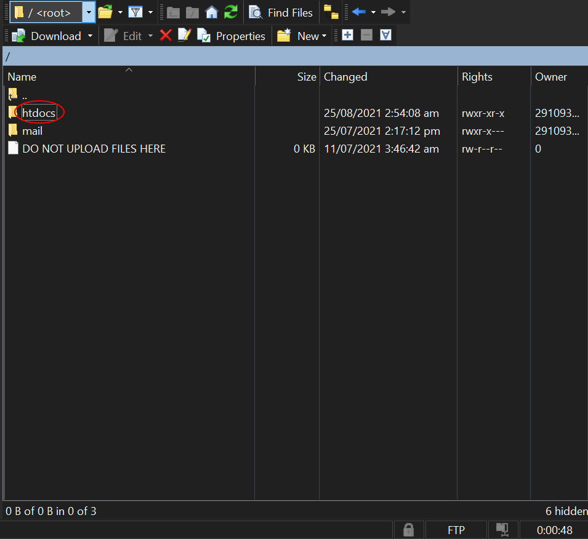Click the invert selection icon

tap(385, 35)
